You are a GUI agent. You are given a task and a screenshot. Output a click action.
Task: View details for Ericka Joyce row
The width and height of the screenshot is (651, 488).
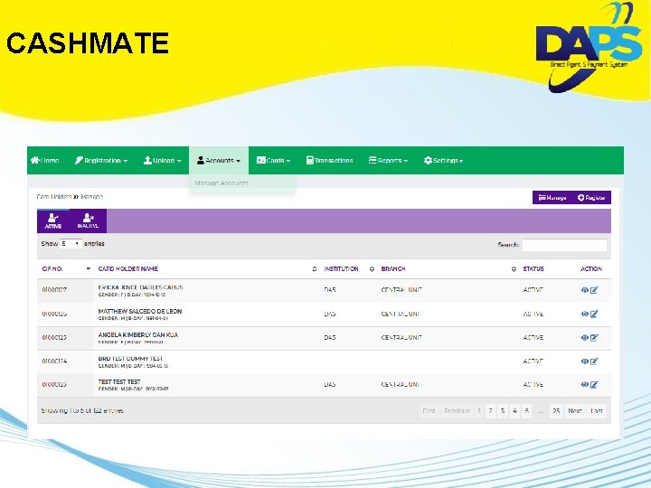tap(585, 290)
